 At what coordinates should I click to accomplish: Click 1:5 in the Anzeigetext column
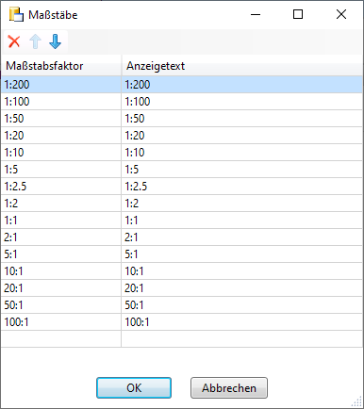tap(241, 170)
